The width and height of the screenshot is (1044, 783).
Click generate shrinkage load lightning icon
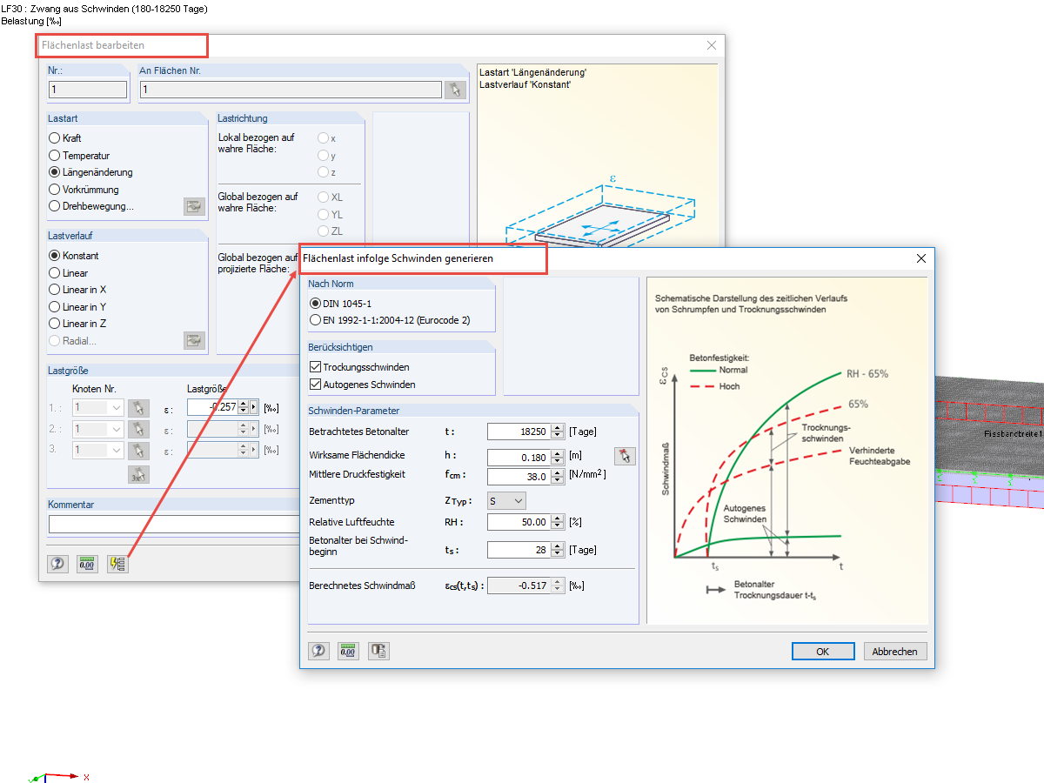pyautogui.click(x=117, y=563)
